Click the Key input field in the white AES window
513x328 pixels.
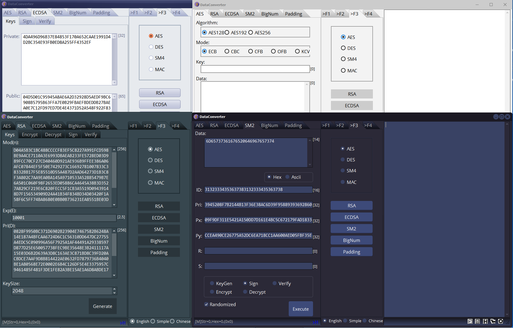tap(255, 69)
